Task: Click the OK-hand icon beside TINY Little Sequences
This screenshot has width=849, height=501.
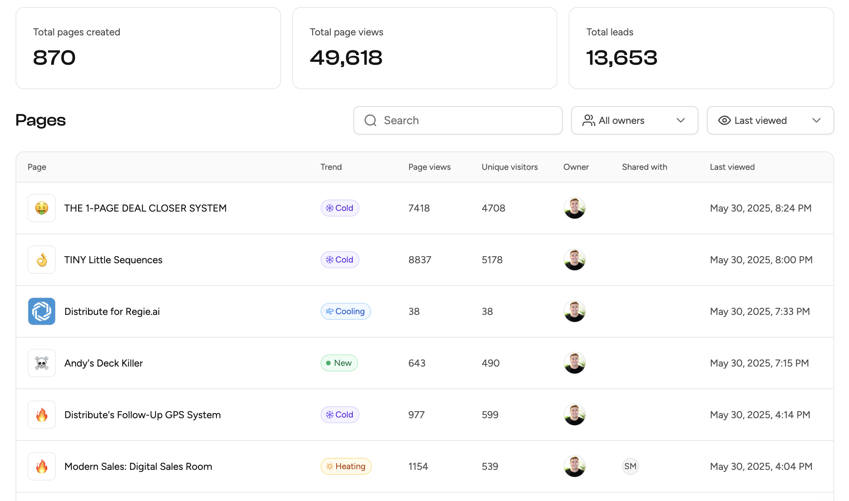Action: pos(41,259)
